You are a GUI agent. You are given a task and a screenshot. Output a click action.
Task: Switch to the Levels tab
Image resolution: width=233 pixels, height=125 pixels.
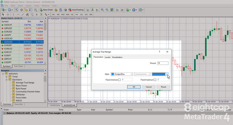click(x=107, y=57)
